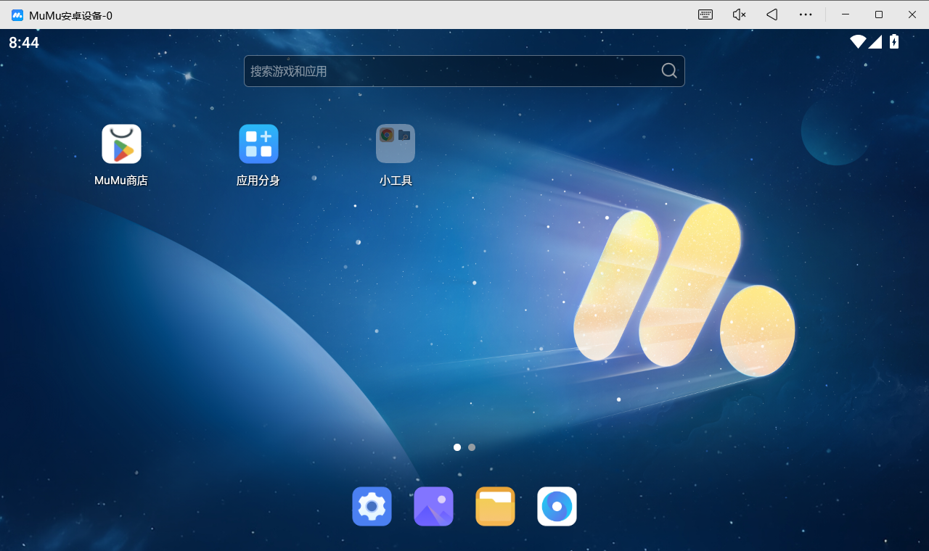The width and height of the screenshot is (929, 551).
Task: Select the first home screen page dot
Action: point(457,447)
